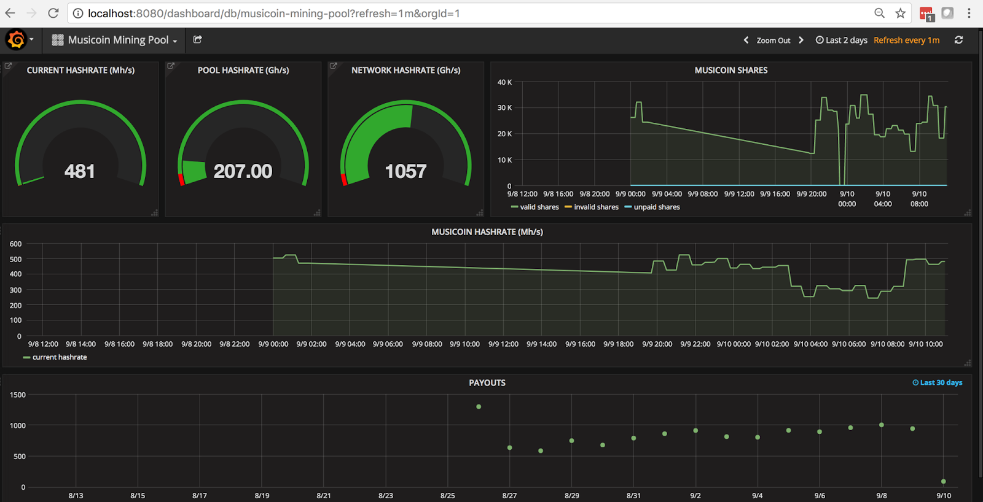Bookmark this page with the star icon
The width and height of the screenshot is (983, 502).
pyautogui.click(x=900, y=13)
